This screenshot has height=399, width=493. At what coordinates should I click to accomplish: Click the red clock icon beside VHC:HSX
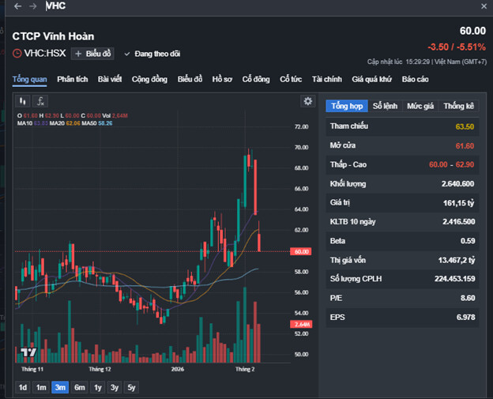point(17,54)
